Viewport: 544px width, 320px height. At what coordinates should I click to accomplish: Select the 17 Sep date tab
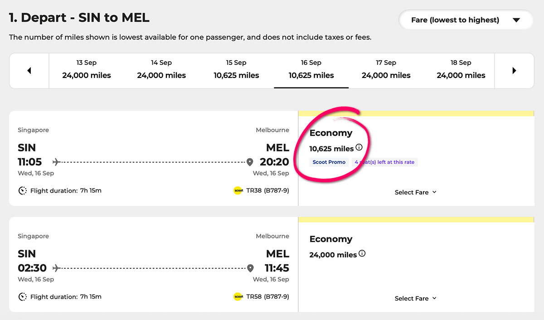[x=386, y=71]
